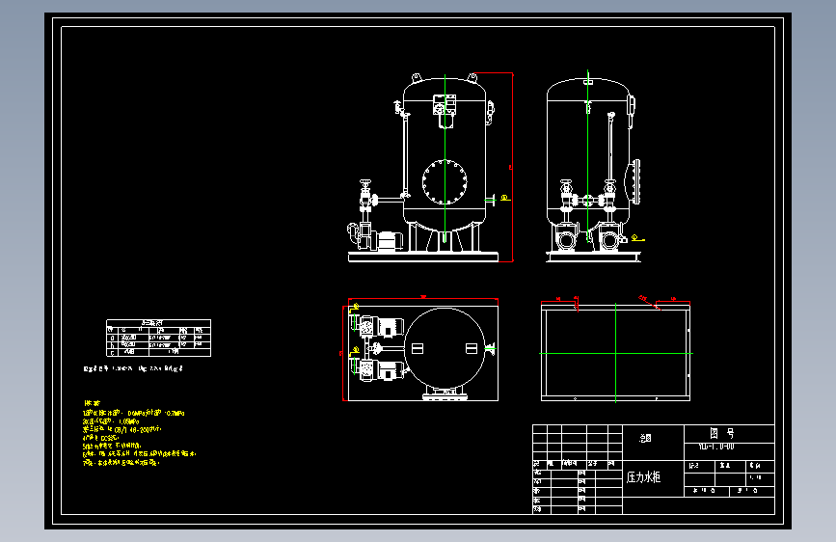Click the 图号 heading in title block
This screenshot has width=836, height=542.
tap(722, 433)
